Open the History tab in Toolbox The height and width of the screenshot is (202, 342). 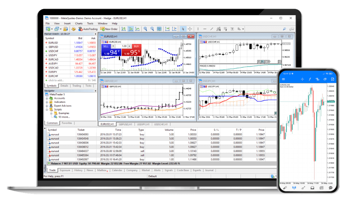tap(78, 170)
